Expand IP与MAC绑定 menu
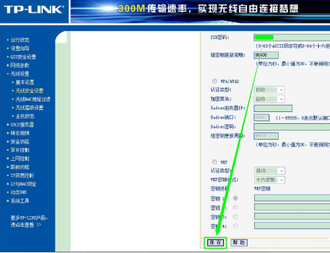330x253 pixels. tap(23, 184)
